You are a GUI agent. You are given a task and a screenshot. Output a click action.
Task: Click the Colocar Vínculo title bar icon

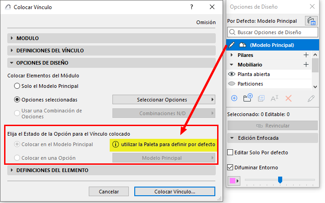pos(8,7)
